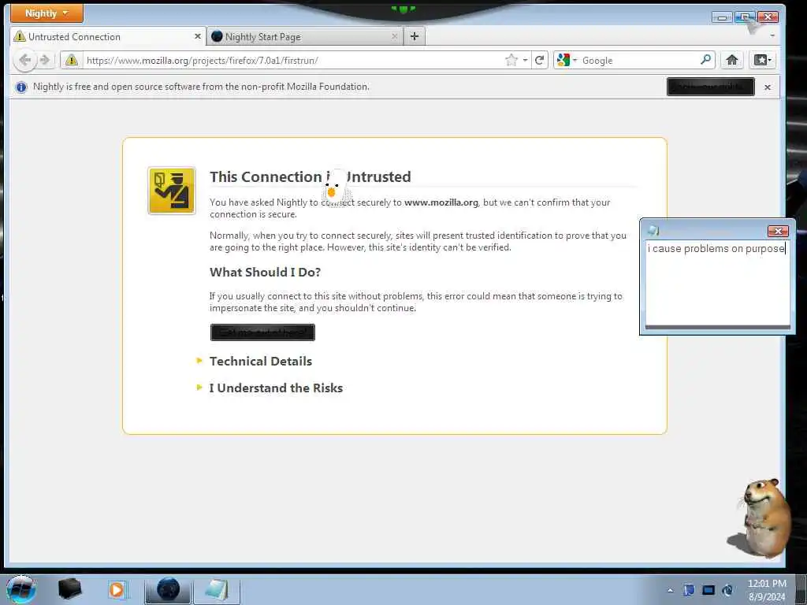
Task: Switch to the Nightly Start Page tab
Action: (305, 36)
